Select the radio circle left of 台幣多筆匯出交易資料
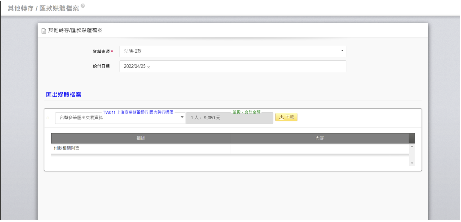Screen dimensions: 461x222 (48, 118)
